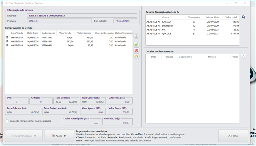Click status circle of authorization 515431032

tap(7, 37)
